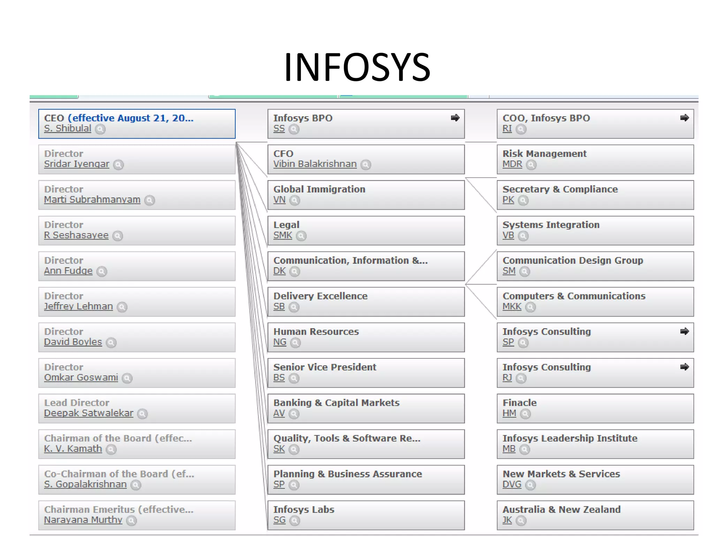Click magnifier icon beside SS in Infosys BPO

click(x=294, y=129)
